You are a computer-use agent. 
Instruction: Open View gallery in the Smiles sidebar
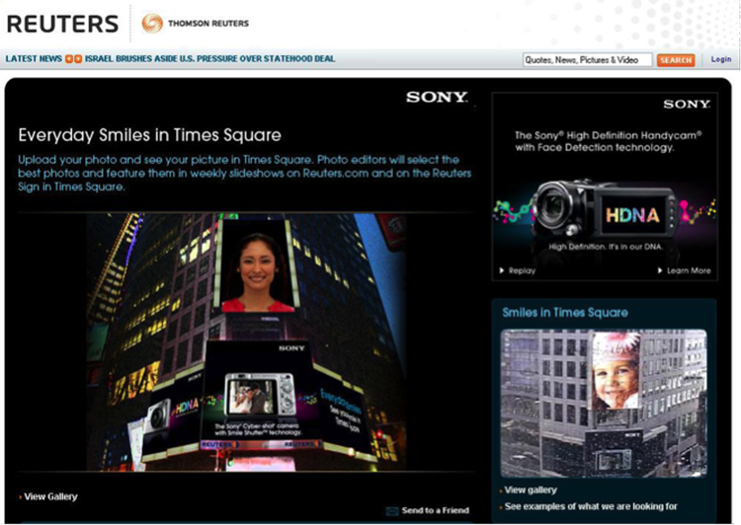(531, 490)
